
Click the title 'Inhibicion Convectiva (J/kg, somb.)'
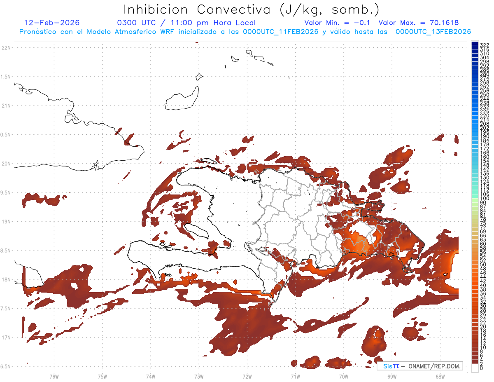251,10
